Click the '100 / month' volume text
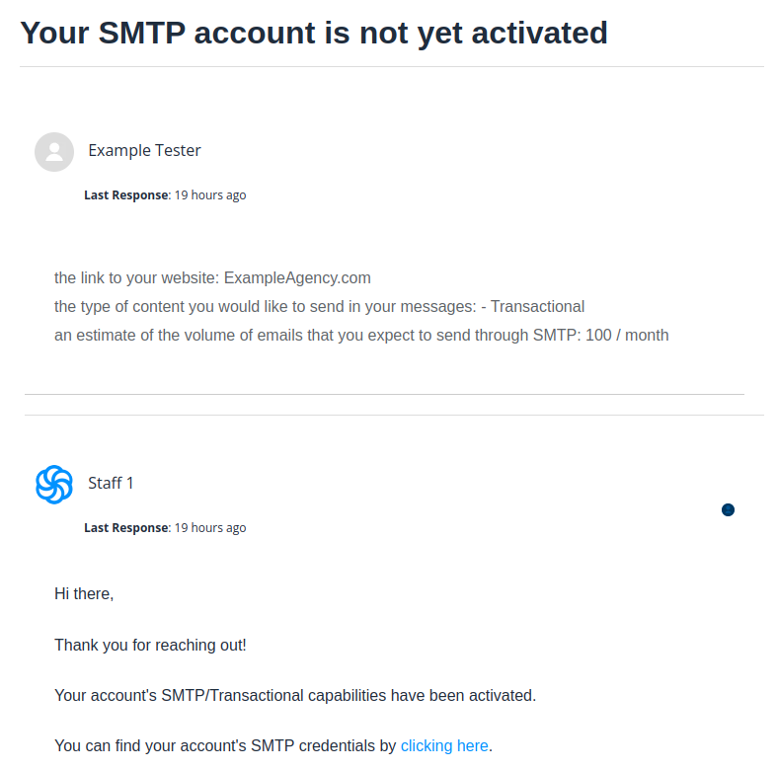777x770 pixels. tap(627, 336)
